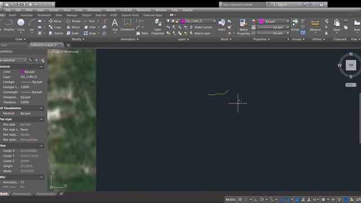Click the Layer value CVL_CURV_D in Properties

click(29, 77)
